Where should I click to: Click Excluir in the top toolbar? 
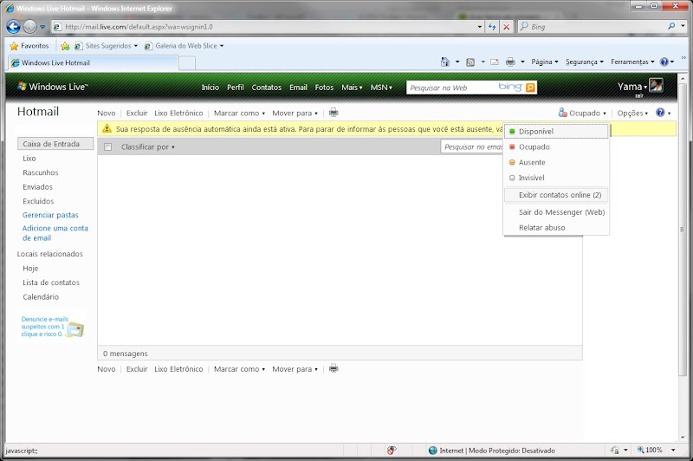click(x=137, y=114)
